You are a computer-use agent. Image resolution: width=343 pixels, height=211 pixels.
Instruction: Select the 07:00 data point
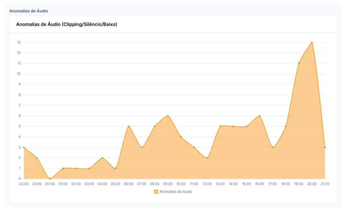[141, 147]
